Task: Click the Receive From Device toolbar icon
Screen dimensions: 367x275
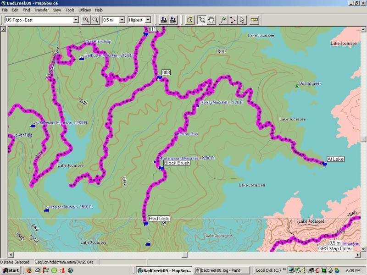Action: click(173, 20)
